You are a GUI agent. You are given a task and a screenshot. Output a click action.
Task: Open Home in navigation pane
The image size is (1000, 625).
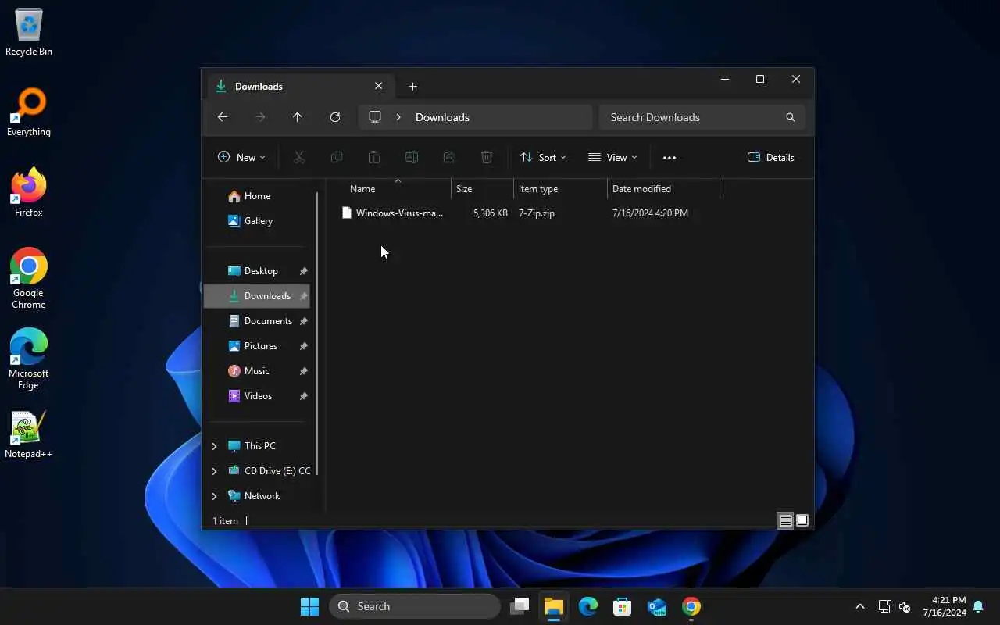pyautogui.click(x=258, y=196)
